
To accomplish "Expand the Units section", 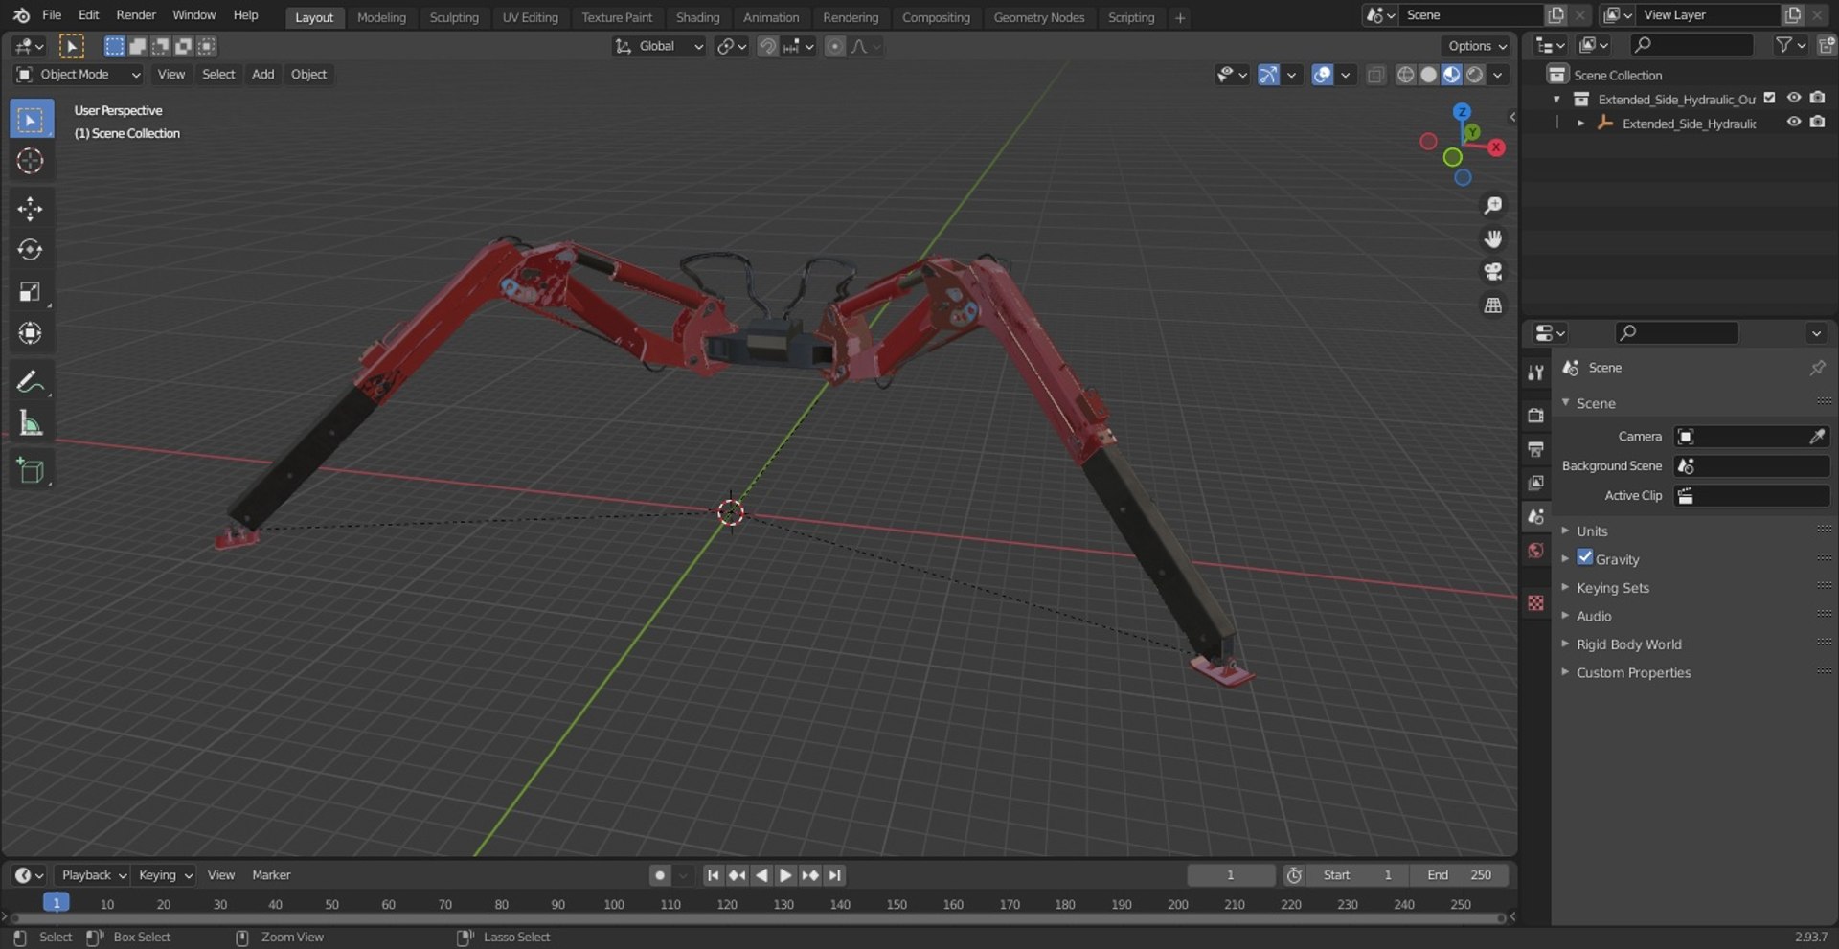I will click(x=1592, y=531).
